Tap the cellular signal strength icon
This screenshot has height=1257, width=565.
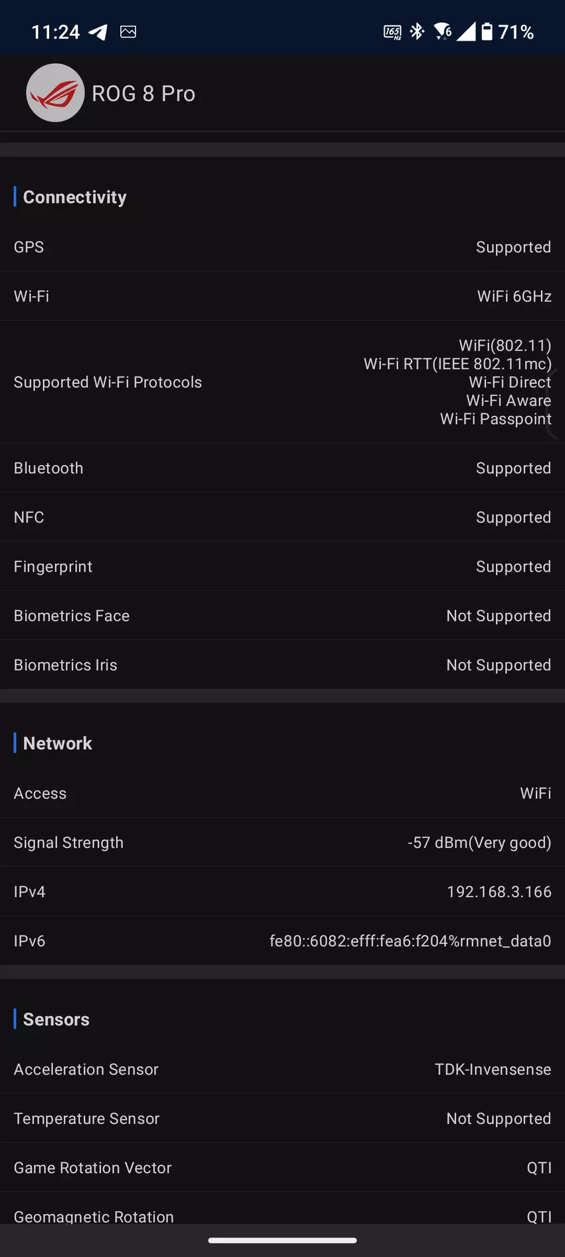point(466,32)
